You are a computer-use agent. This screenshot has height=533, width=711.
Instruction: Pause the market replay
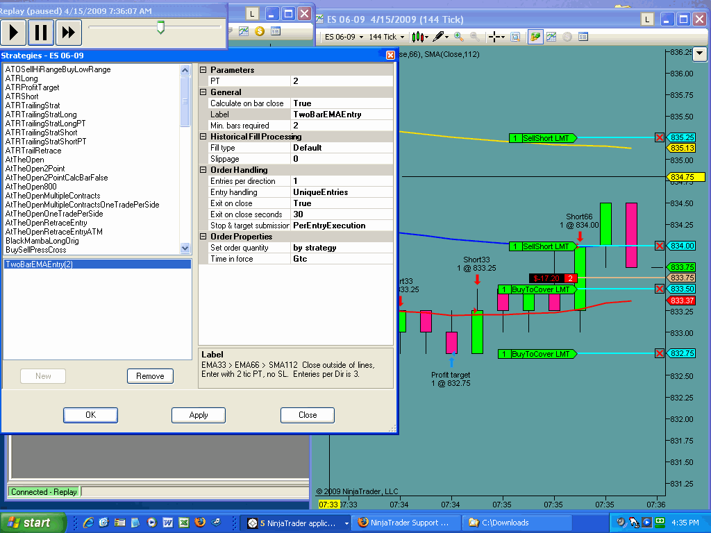(41, 32)
